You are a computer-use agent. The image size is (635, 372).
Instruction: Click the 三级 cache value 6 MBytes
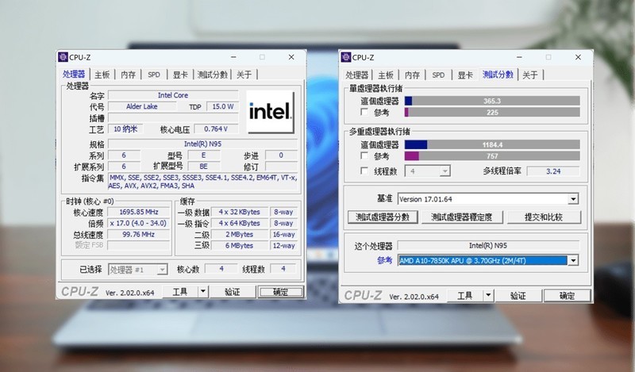point(240,245)
